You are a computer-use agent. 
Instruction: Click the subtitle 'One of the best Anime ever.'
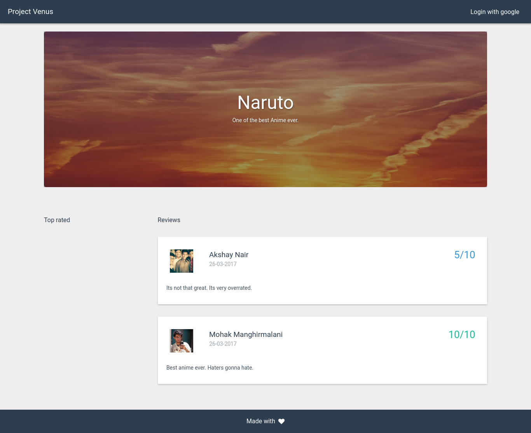[265, 120]
